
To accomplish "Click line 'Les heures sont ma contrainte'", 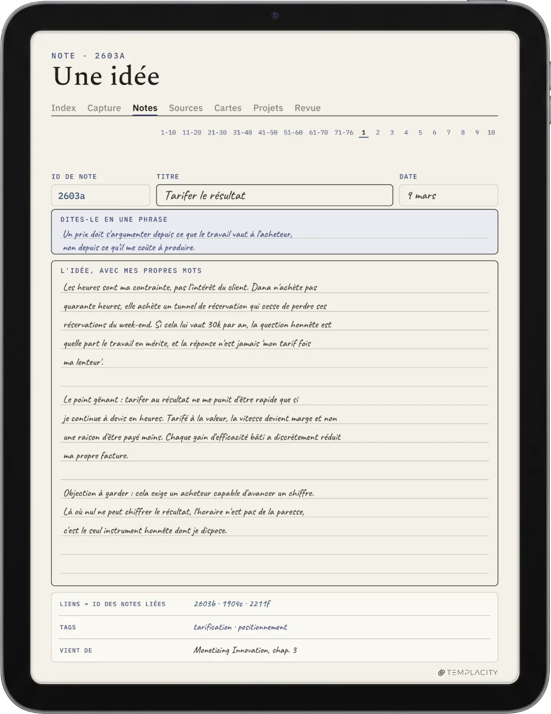I will tap(190, 287).
